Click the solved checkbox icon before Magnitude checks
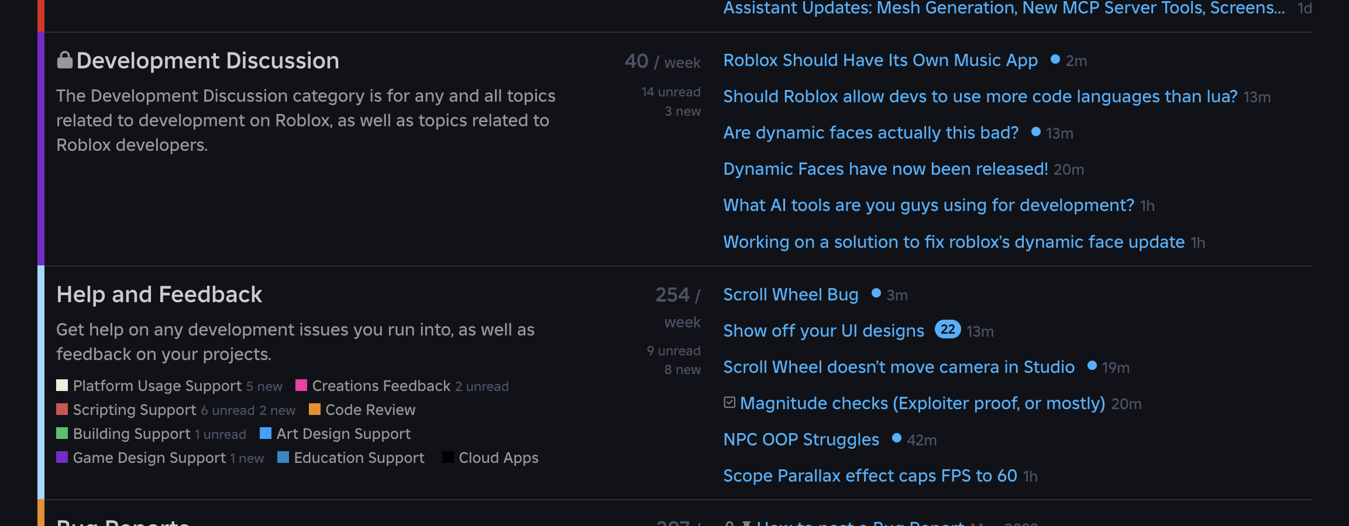The image size is (1349, 526). click(729, 403)
